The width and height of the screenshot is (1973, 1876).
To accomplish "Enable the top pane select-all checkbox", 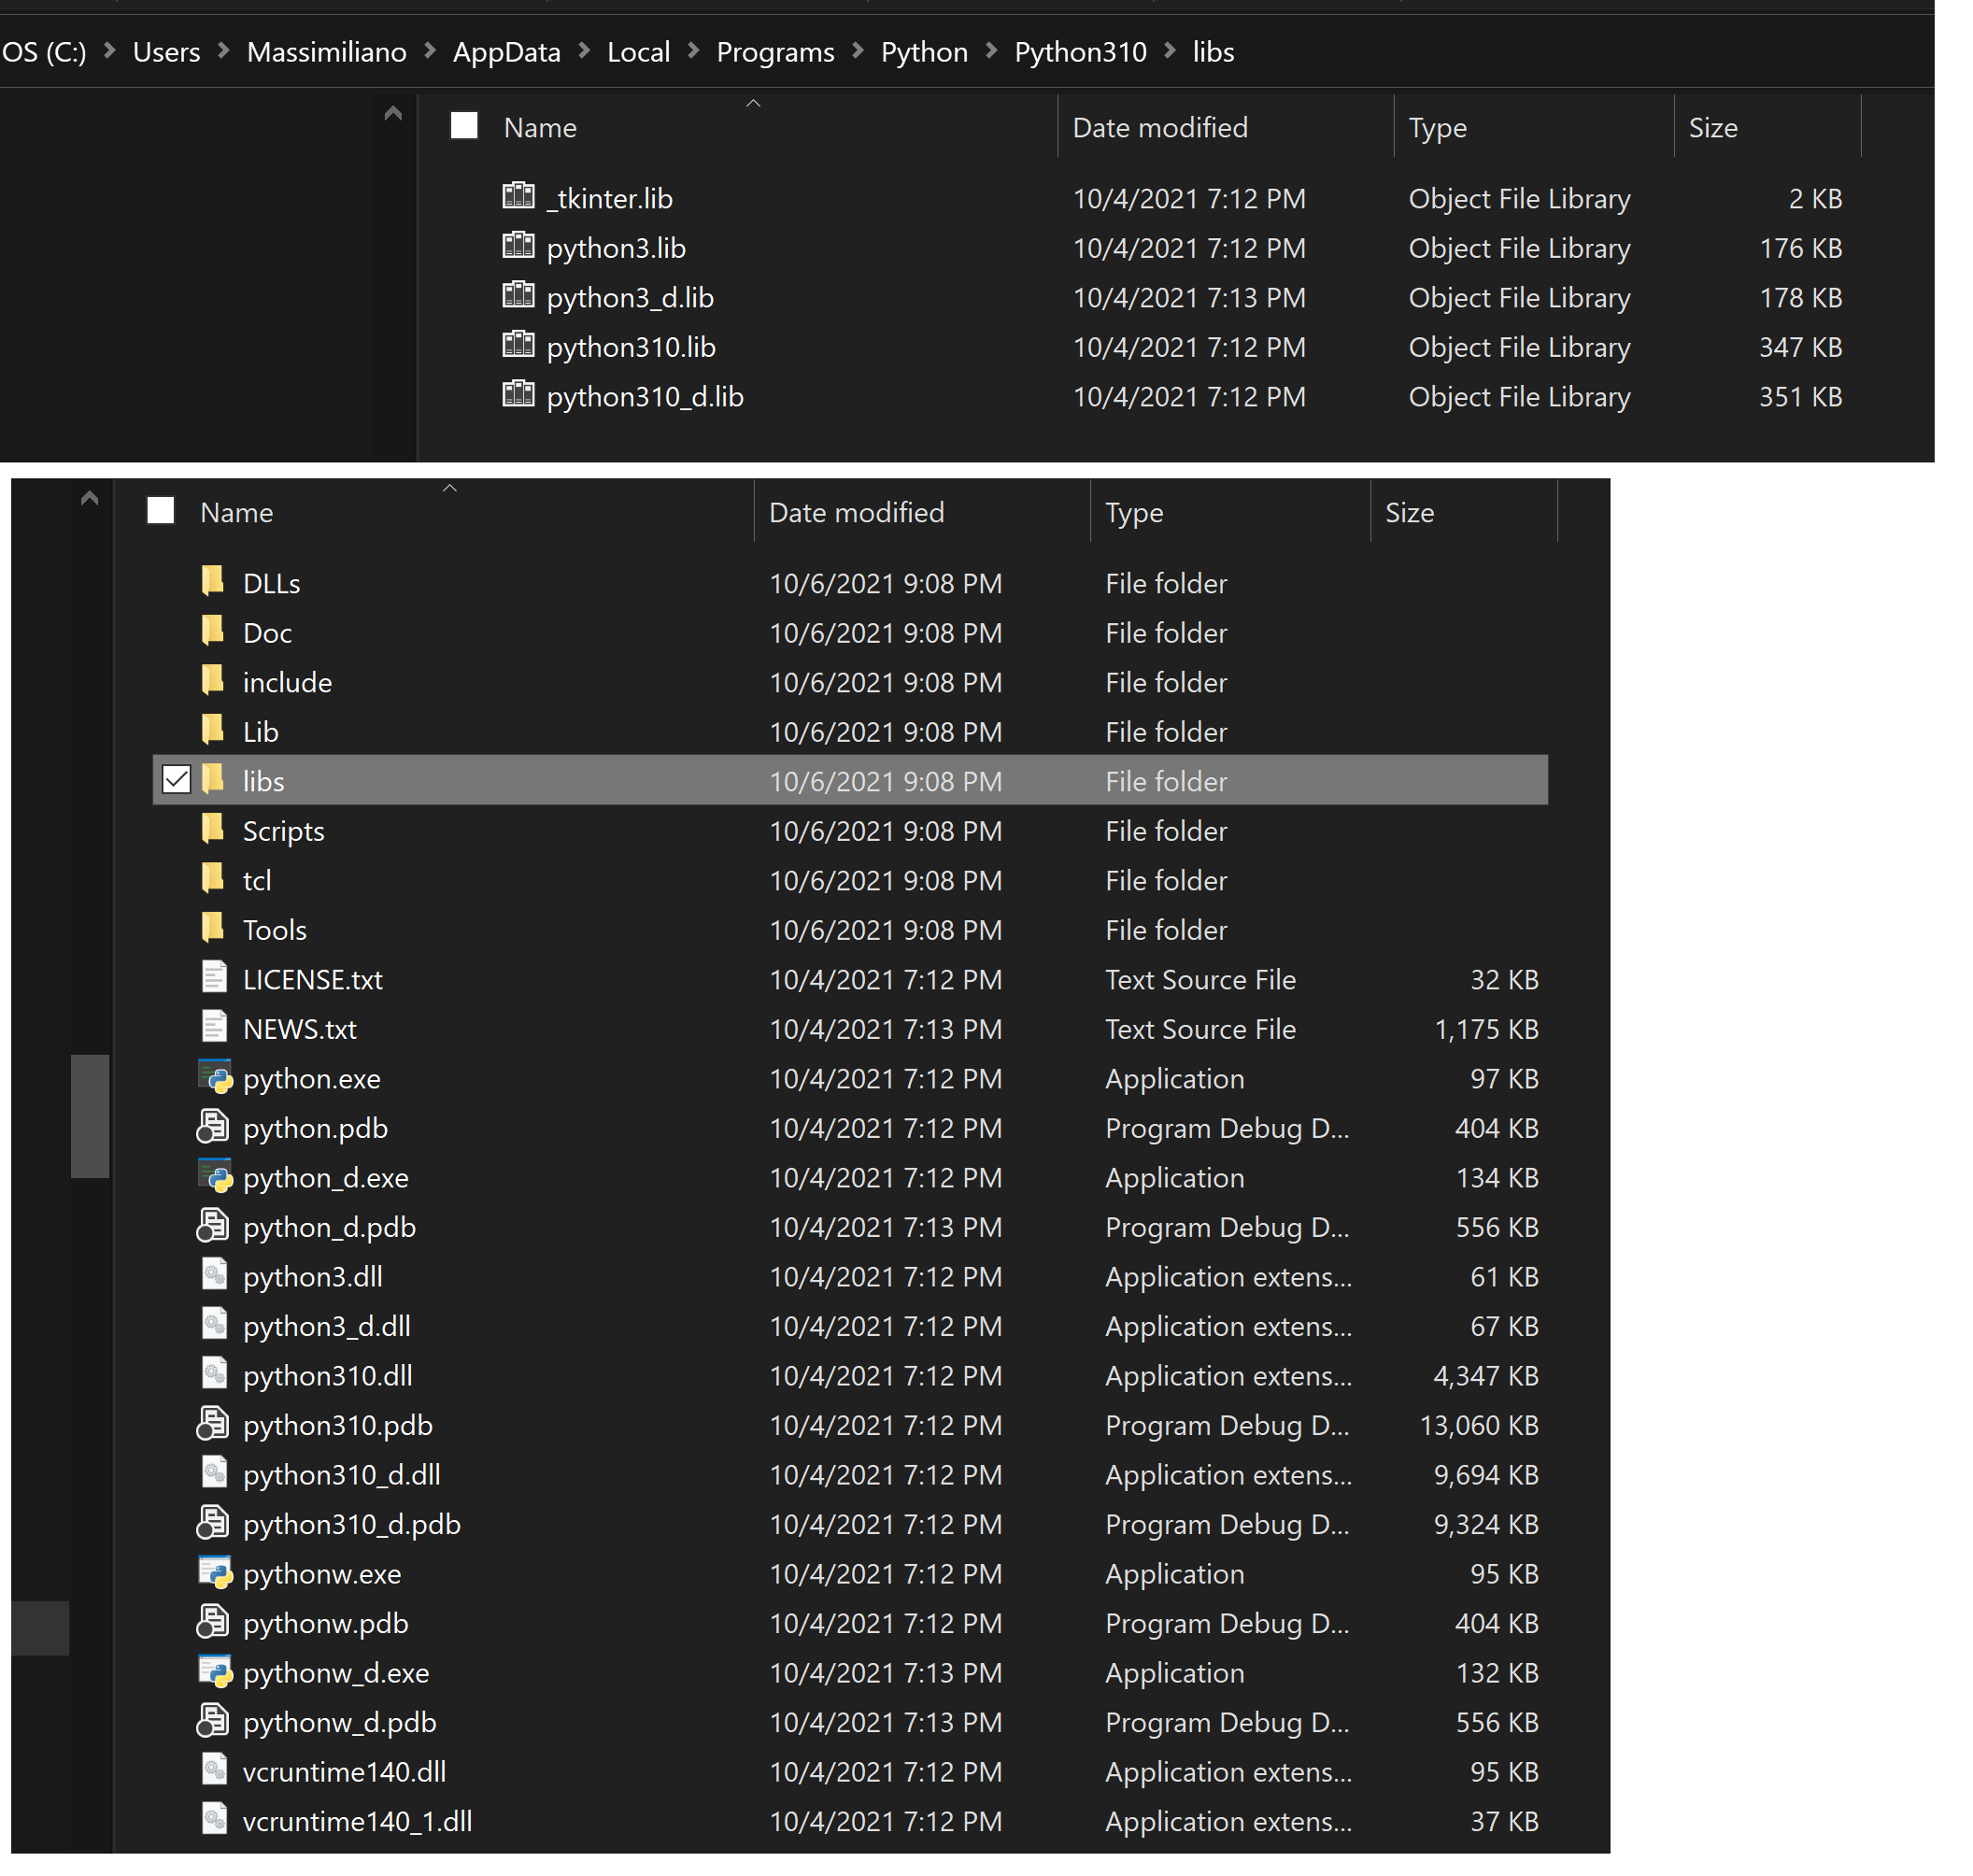I will click(x=463, y=126).
